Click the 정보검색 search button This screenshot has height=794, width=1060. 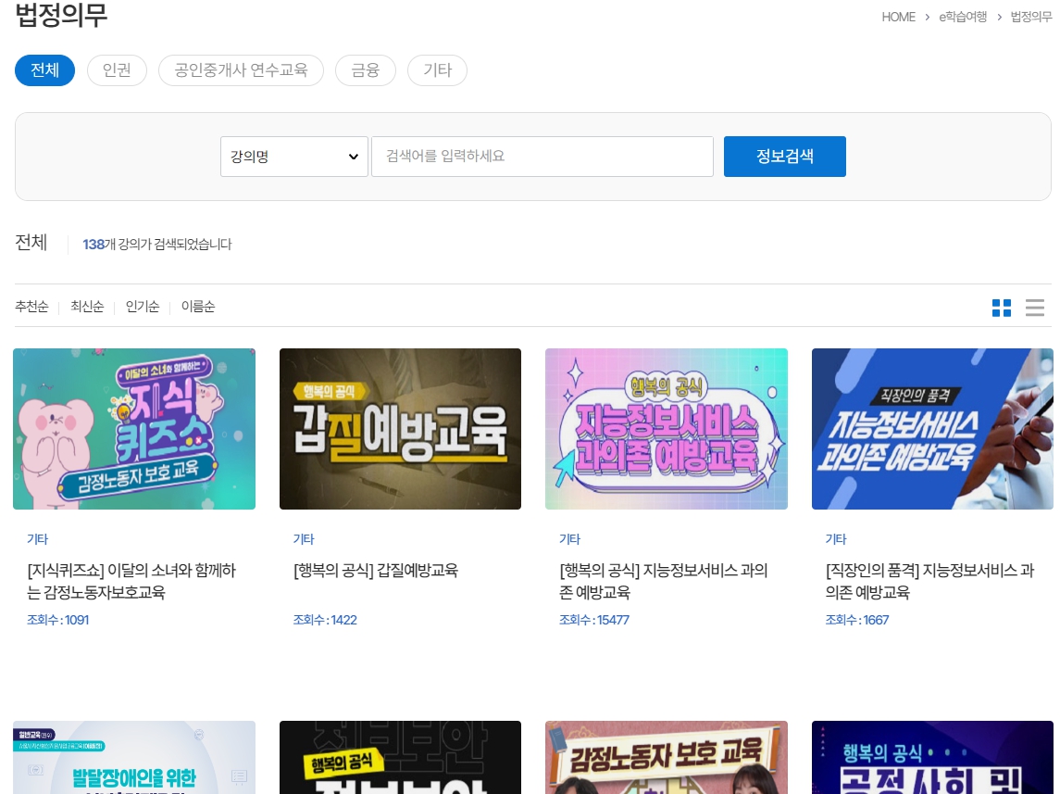coord(785,157)
